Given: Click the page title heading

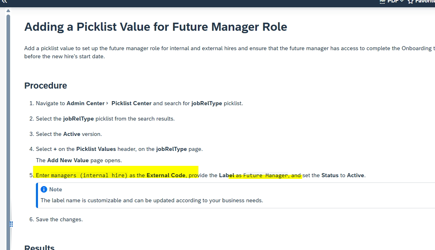Looking at the screenshot, I should coord(156,27).
